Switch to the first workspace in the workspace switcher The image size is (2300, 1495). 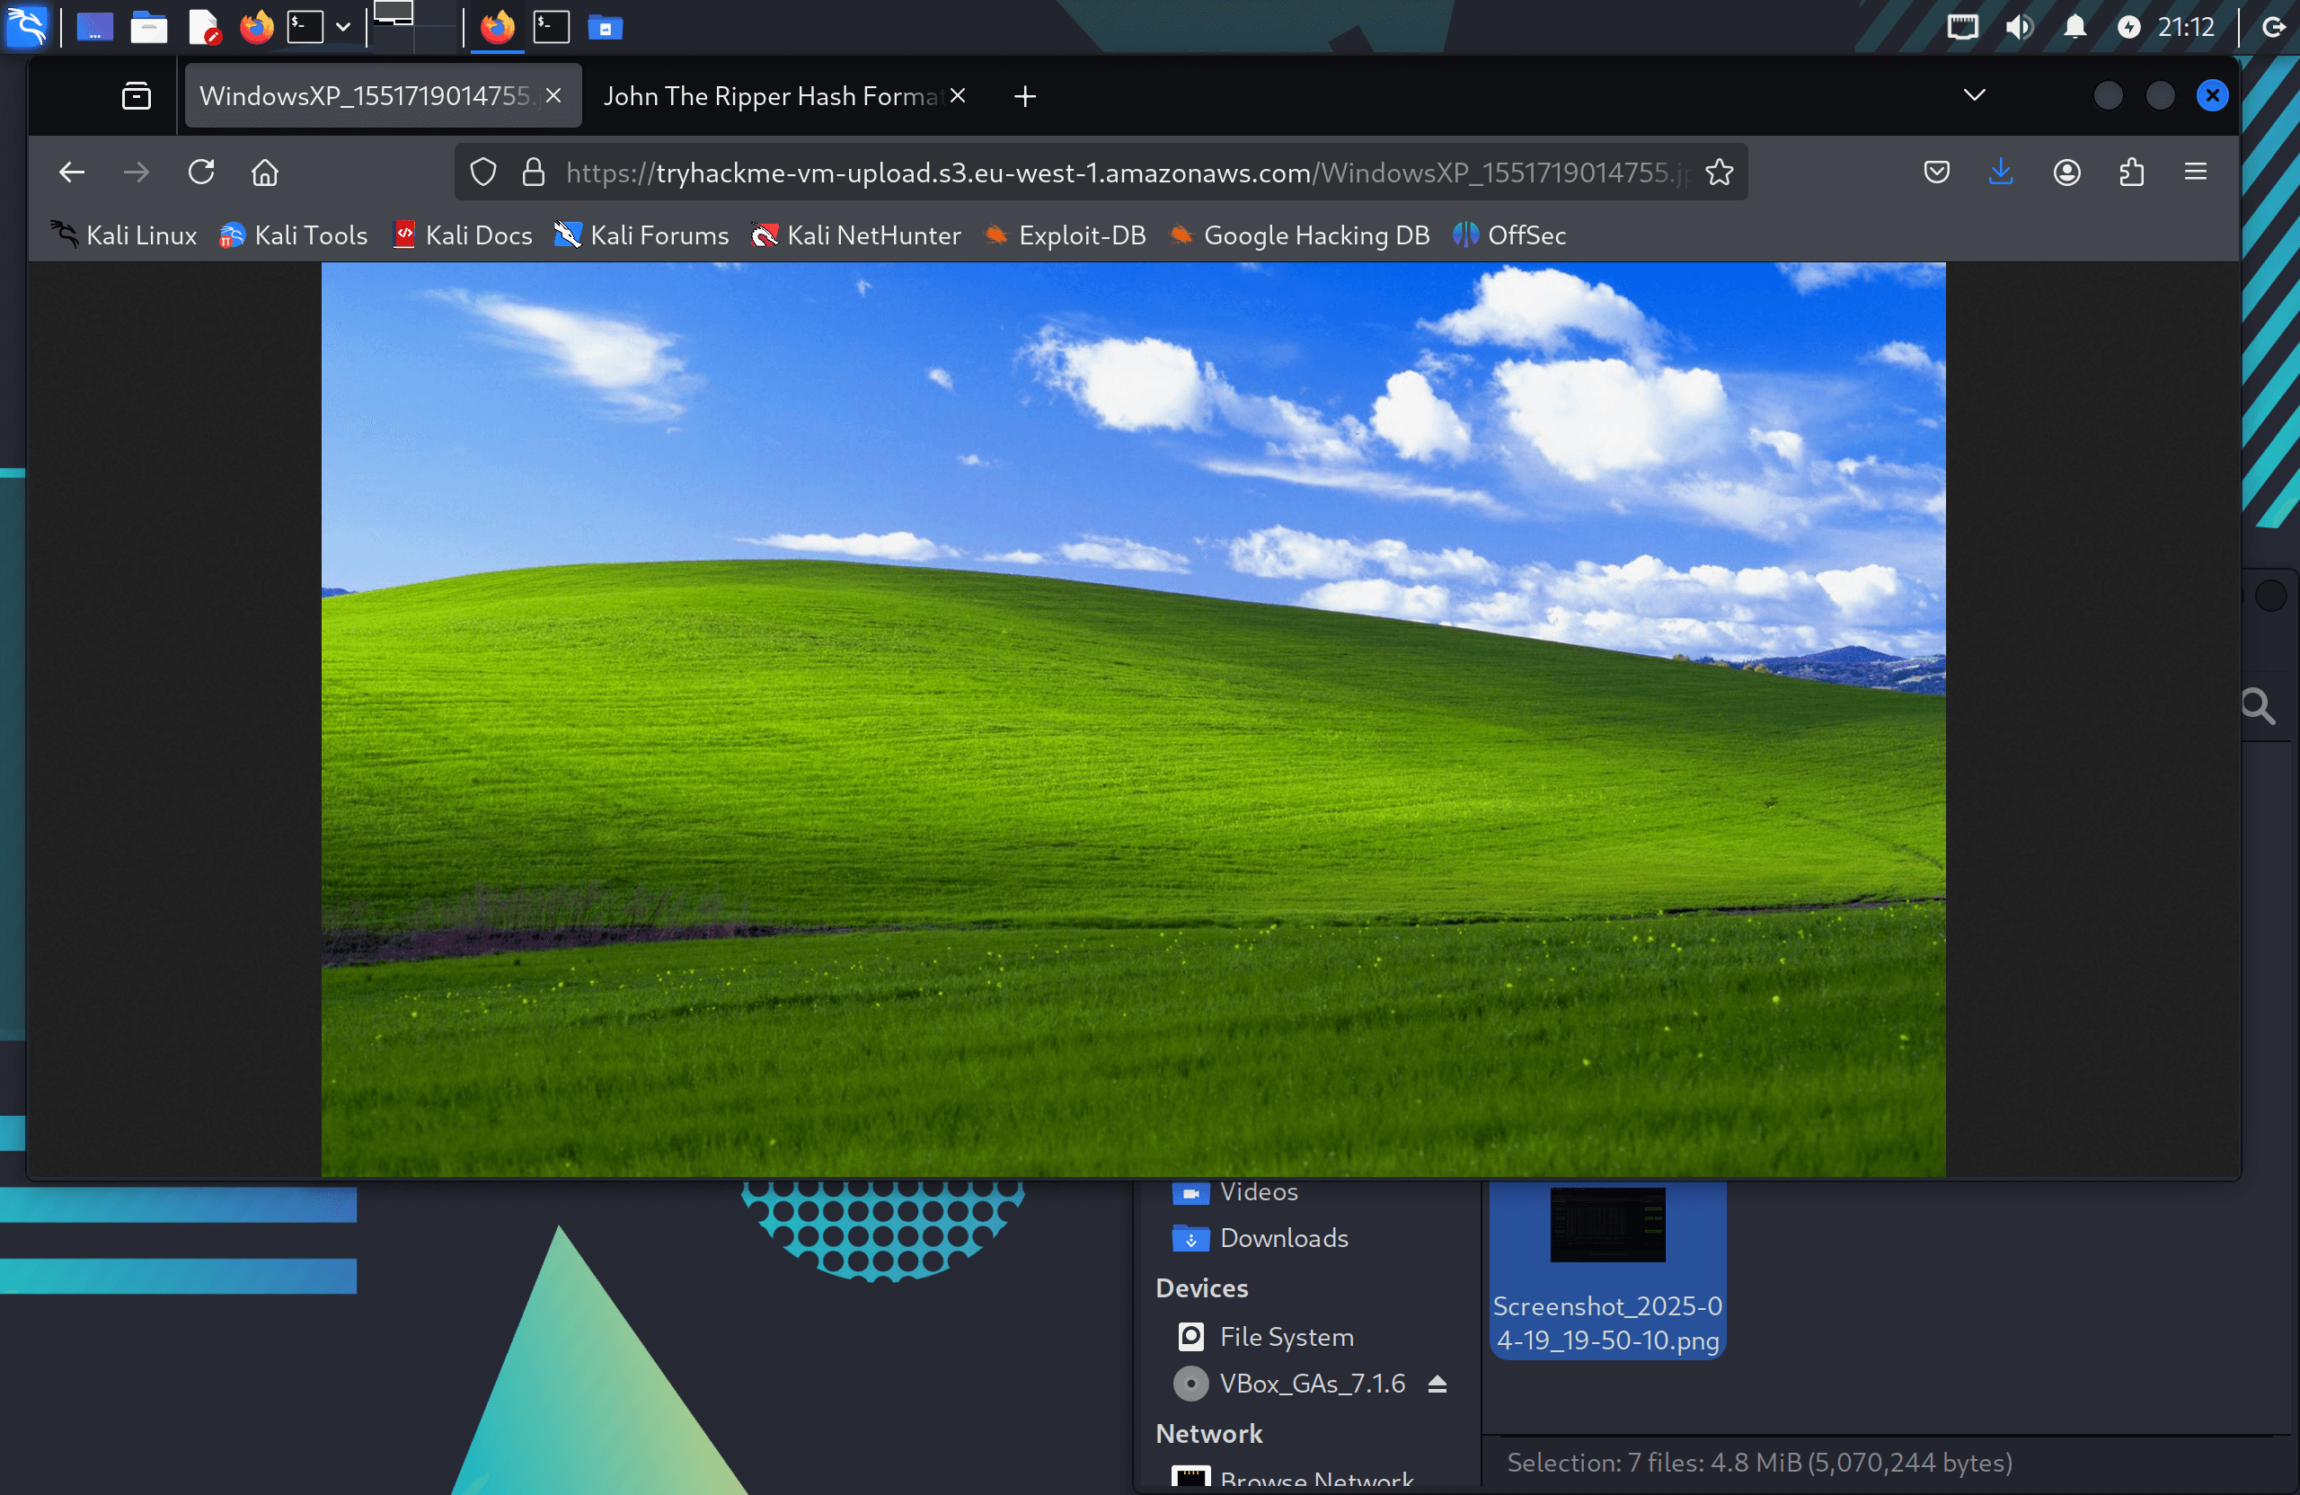click(x=394, y=26)
